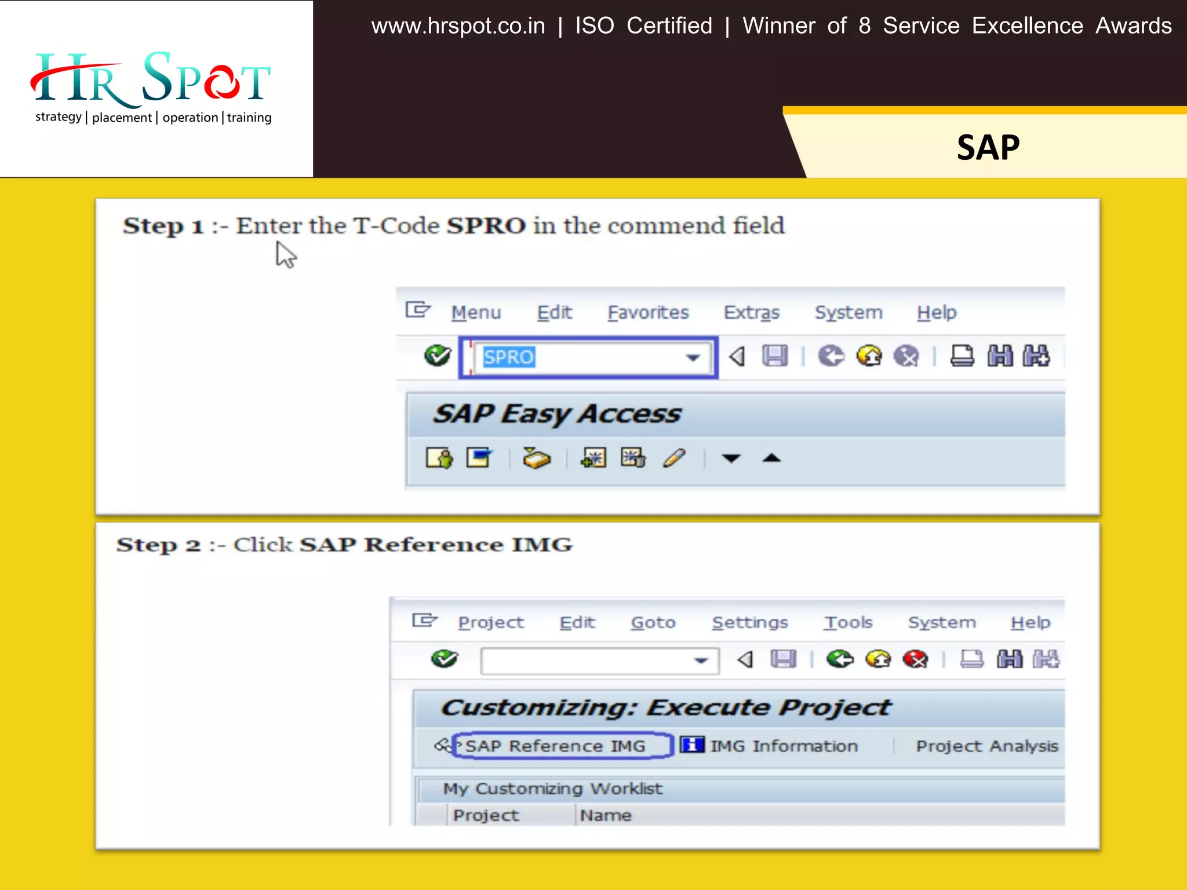The image size is (1187, 890).
Task: Click the Print icon in Customizing toolbar
Action: 971,659
